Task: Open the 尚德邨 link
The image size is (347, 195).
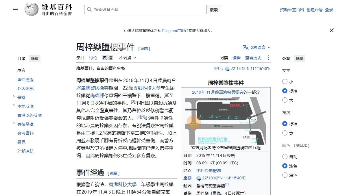Action: pyautogui.click(x=97, y=95)
